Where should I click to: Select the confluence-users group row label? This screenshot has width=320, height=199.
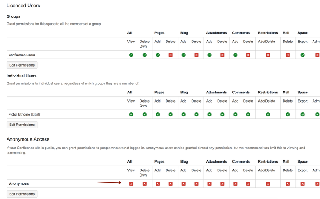pyautogui.click(x=22, y=55)
